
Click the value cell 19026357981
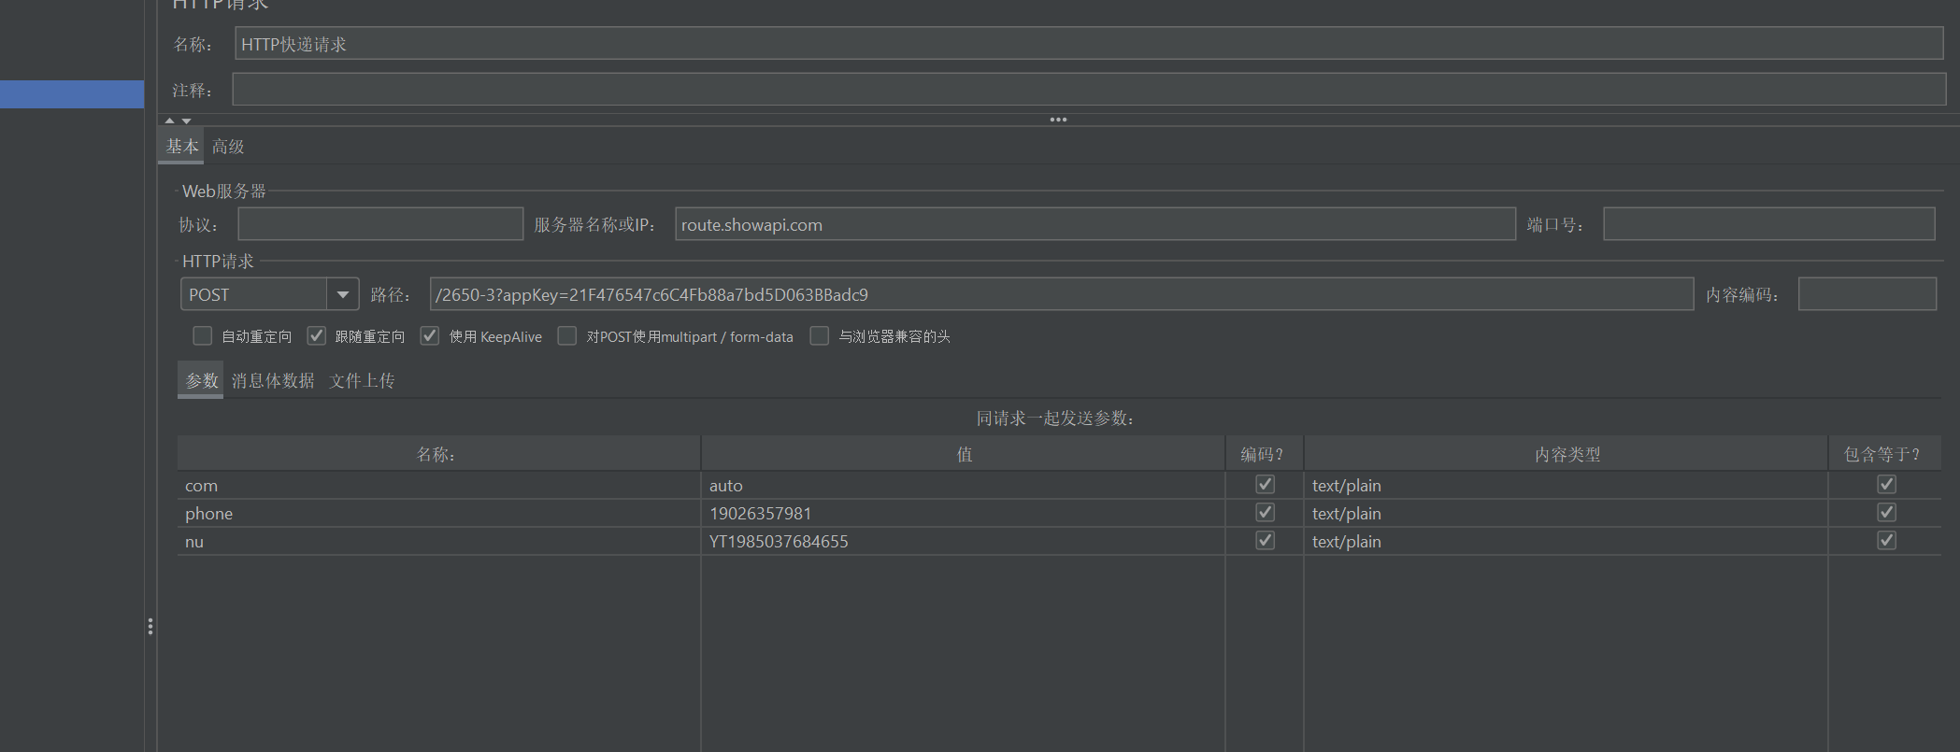(964, 513)
